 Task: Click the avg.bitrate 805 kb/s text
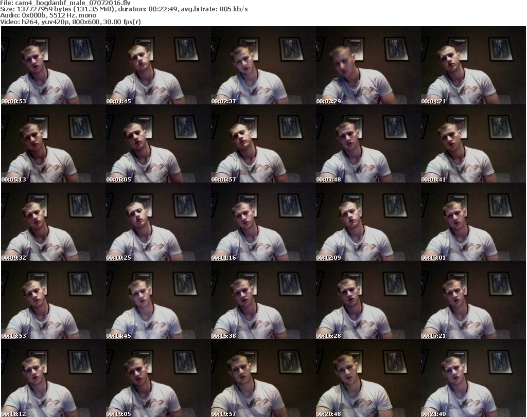tap(215, 9)
